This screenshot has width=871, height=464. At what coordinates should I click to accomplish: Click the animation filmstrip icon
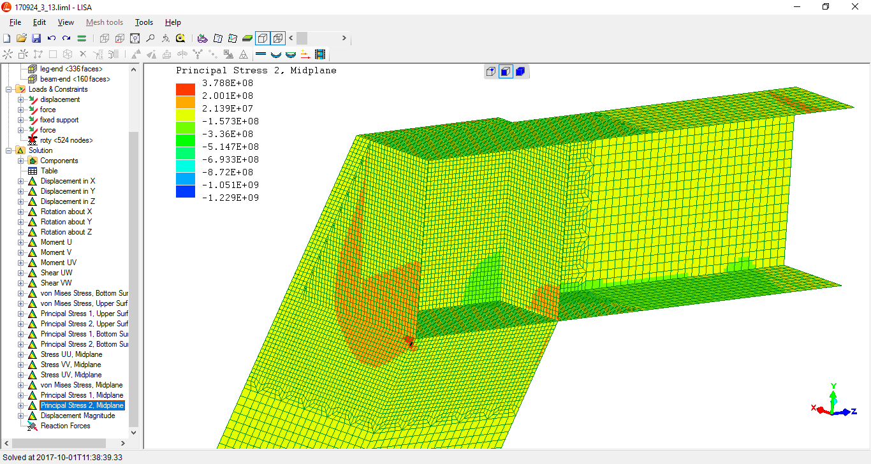(319, 54)
